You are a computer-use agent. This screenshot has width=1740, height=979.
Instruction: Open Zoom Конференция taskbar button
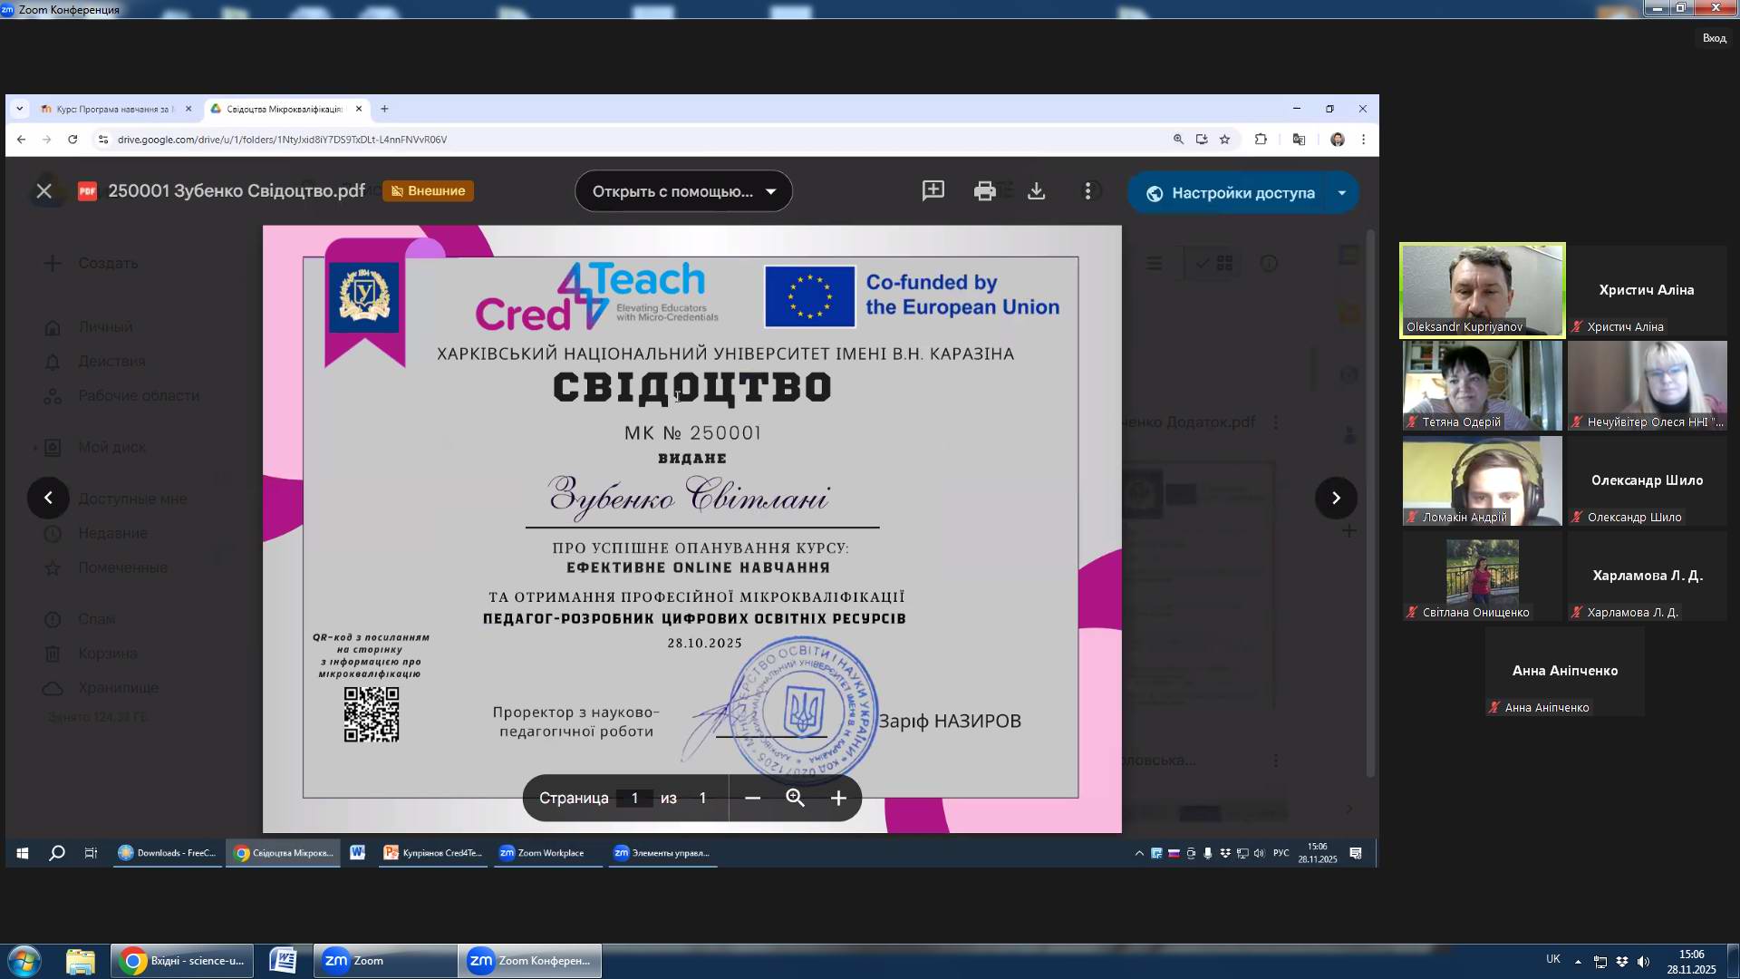[530, 961]
